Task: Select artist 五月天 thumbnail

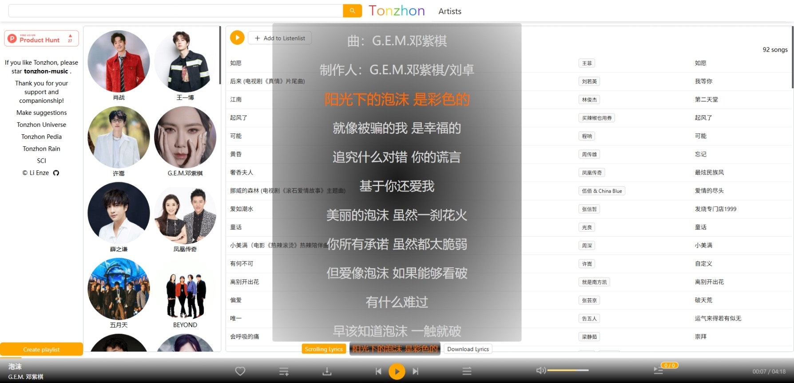Action: click(x=119, y=289)
